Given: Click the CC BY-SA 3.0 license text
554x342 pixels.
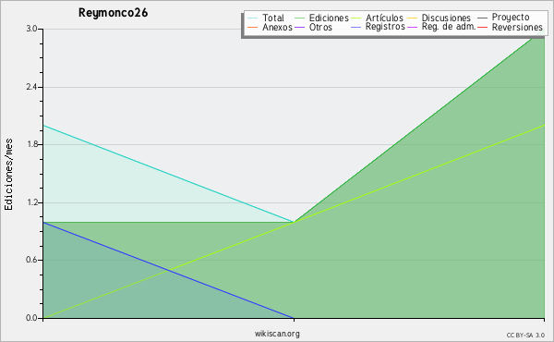Looking at the screenshot, I should pyautogui.click(x=525, y=336).
